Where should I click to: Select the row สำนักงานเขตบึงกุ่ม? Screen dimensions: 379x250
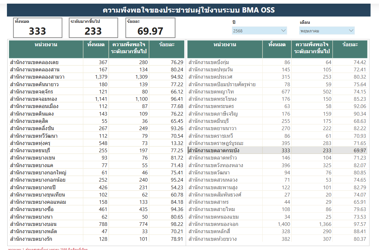point(278,62)
